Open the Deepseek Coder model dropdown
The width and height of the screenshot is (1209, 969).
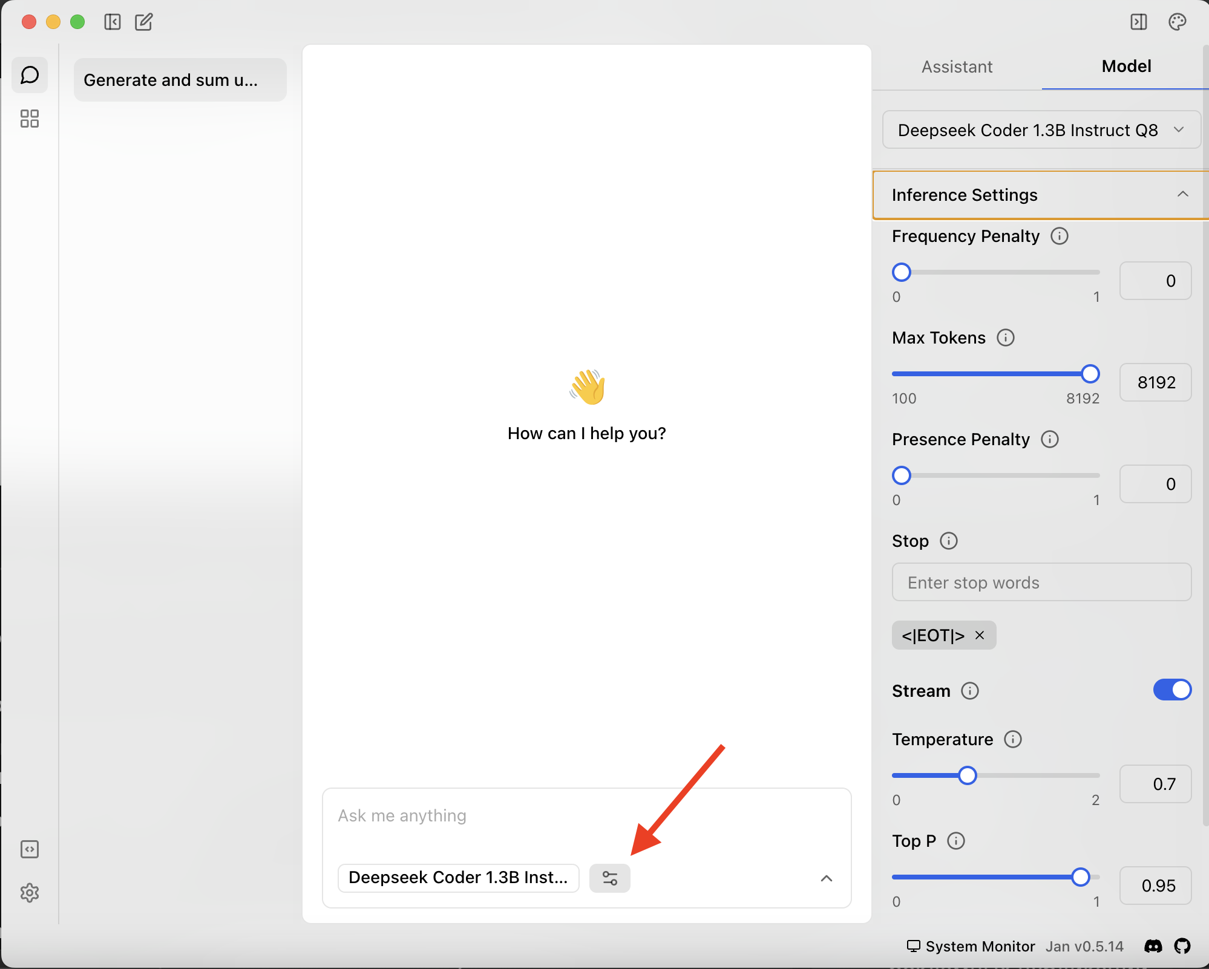[x=1041, y=130]
